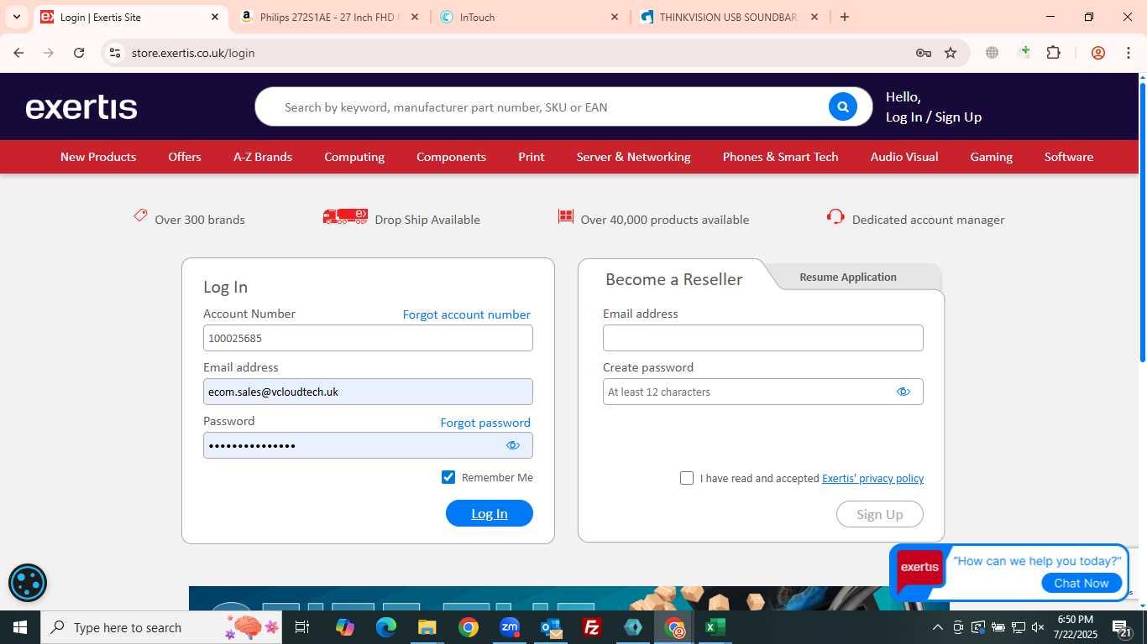Click the Account Number field

(x=368, y=338)
